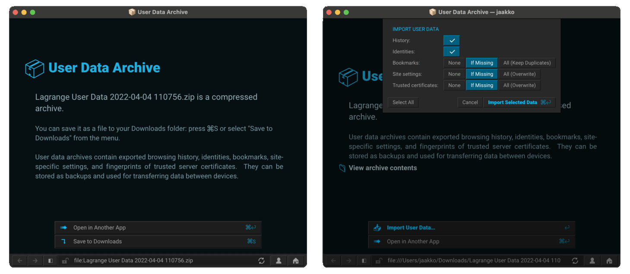Click the package icon beside the User Data Archive heading
Viewport: 630px width, 274px height.
[35, 69]
